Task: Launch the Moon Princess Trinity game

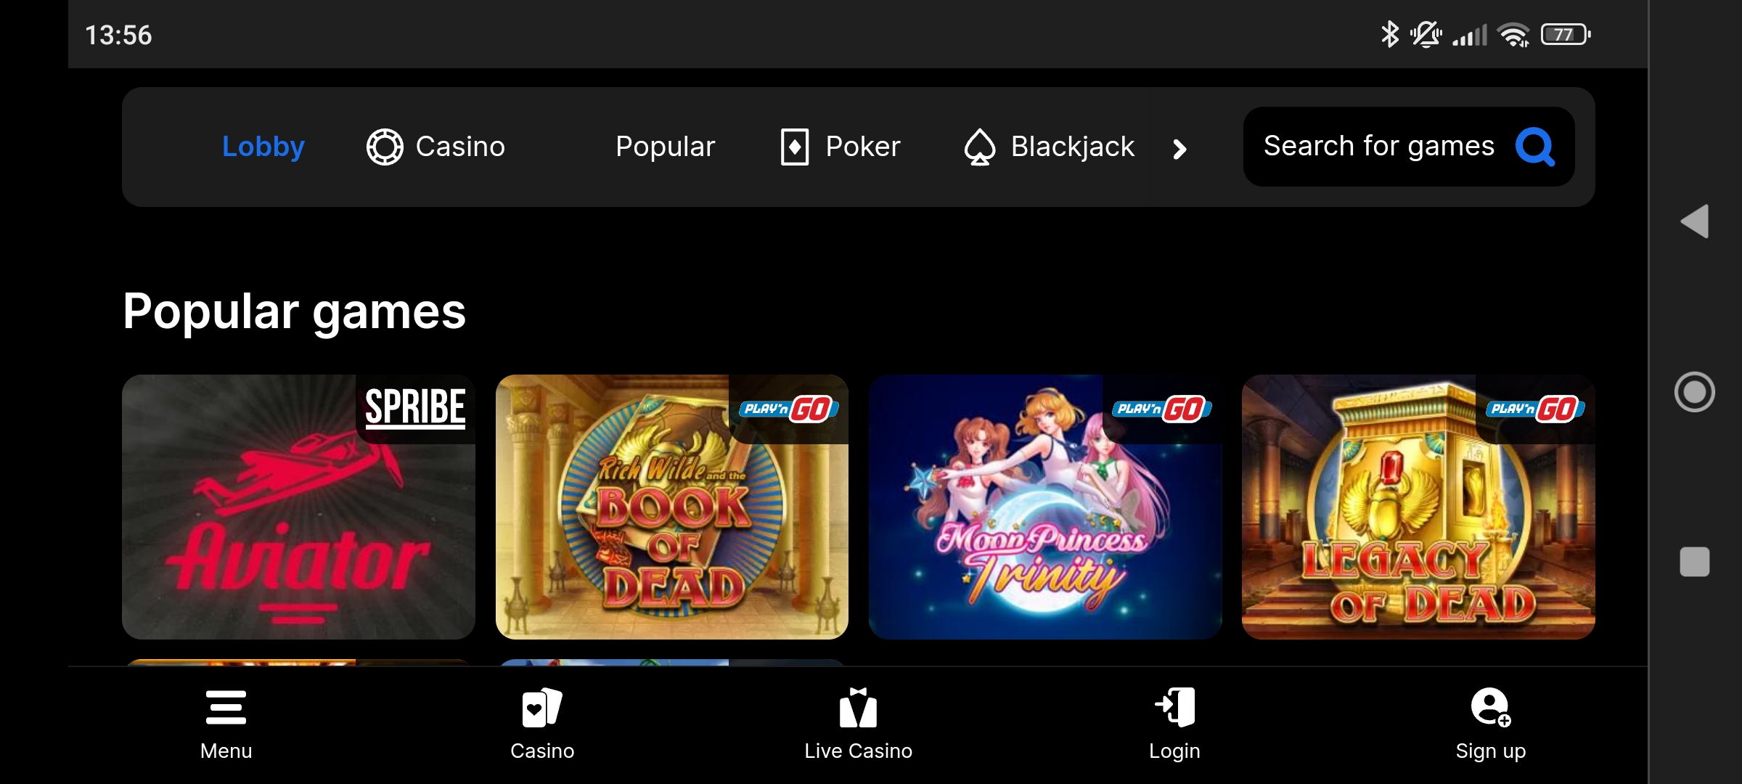Action: (1045, 507)
